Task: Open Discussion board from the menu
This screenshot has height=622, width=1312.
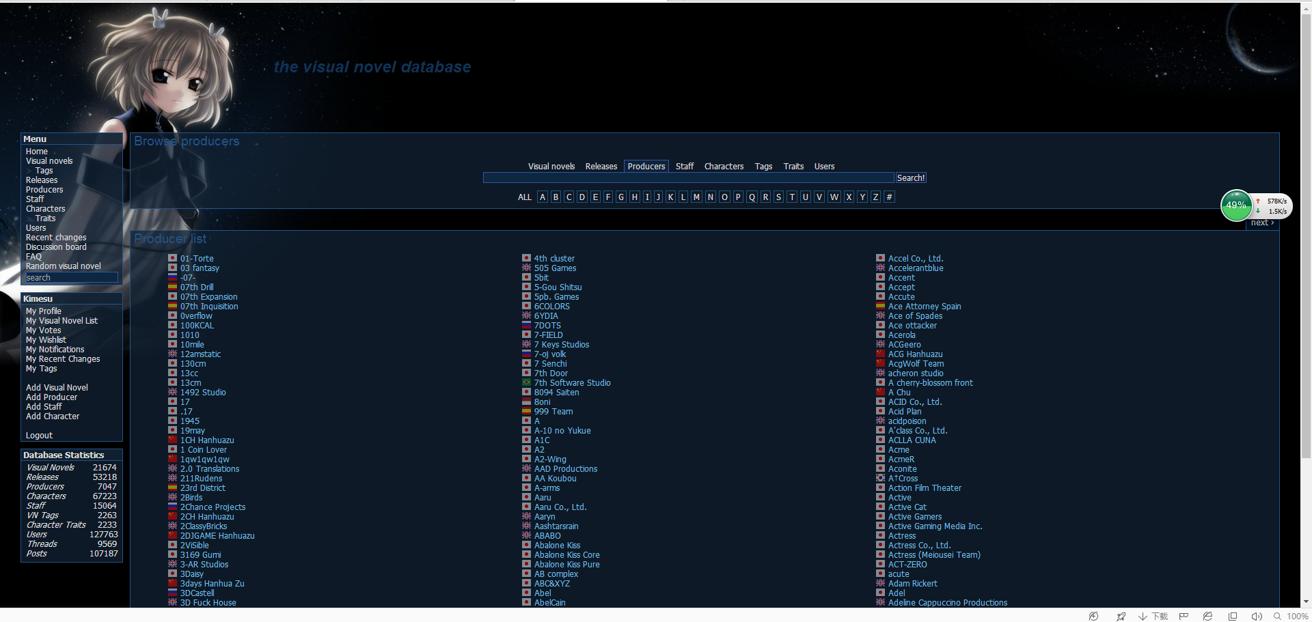Action: coord(56,246)
